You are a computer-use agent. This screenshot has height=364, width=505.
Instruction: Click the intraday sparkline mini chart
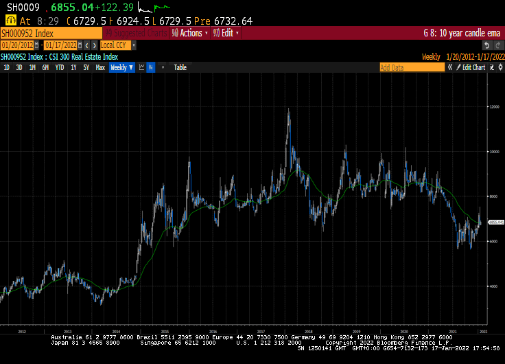click(x=154, y=8)
